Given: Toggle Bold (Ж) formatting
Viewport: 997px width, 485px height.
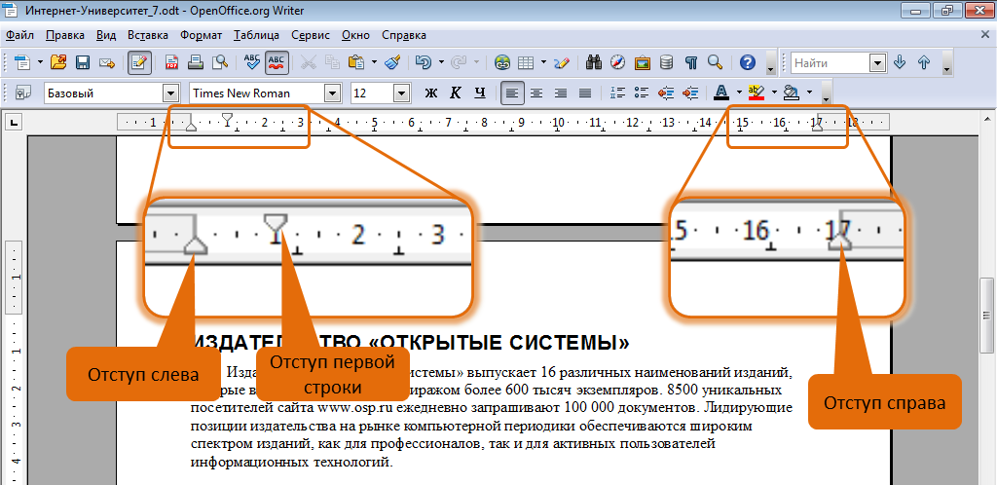Looking at the screenshot, I should [x=431, y=93].
